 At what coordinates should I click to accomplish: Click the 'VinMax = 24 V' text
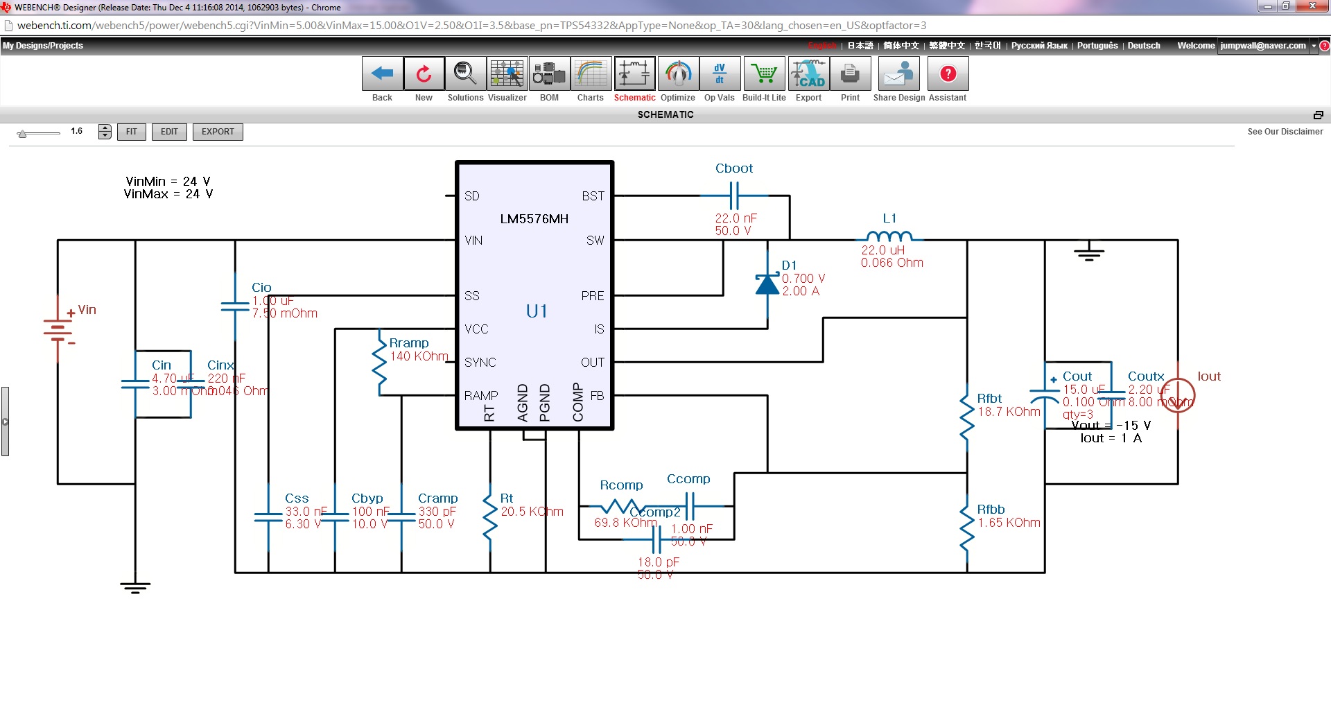pos(168,194)
